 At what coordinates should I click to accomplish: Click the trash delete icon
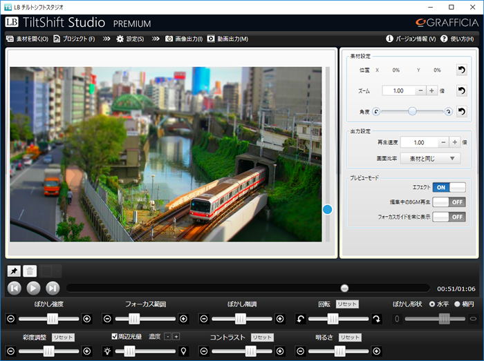[x=30, y=271]
